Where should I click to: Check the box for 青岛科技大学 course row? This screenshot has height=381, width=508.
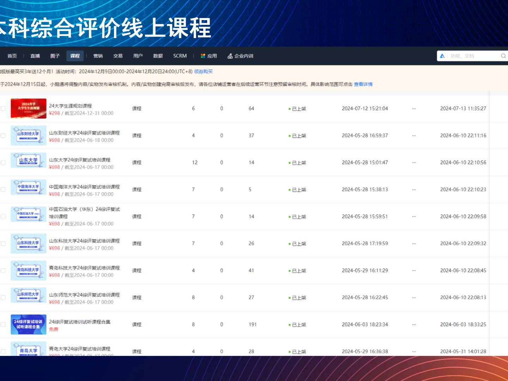coord(3,270)
